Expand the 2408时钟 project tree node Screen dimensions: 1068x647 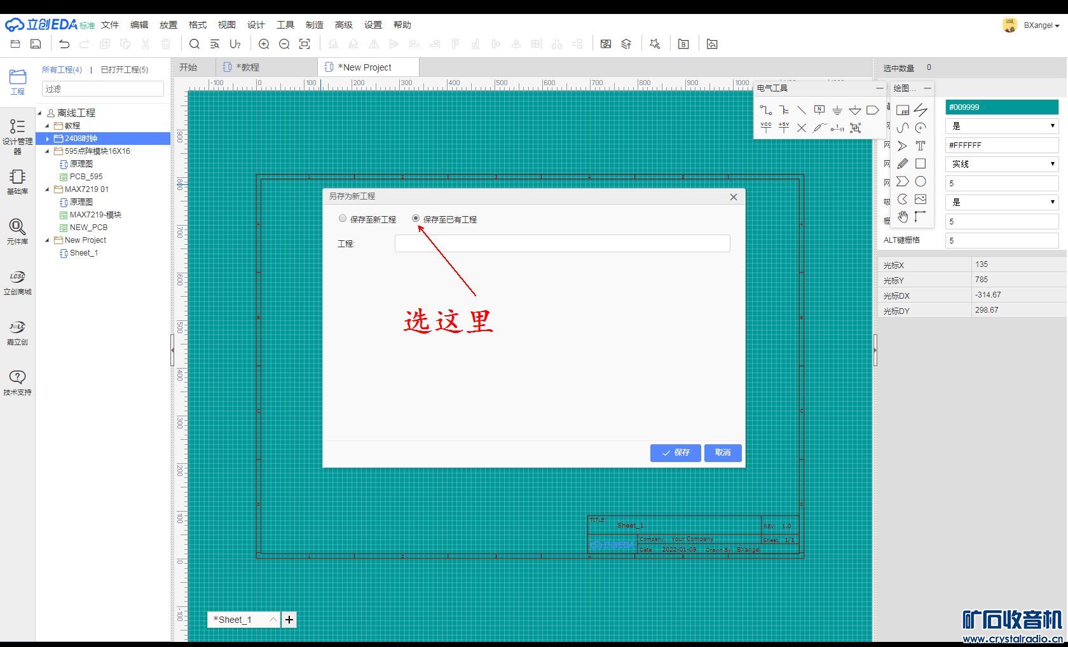coord(48,139)
